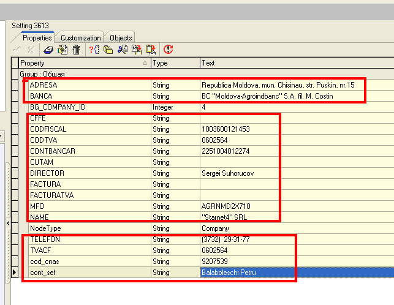Click the account number 2251004012274
This screenshot has width=394, height=305.
click(225, 151)
